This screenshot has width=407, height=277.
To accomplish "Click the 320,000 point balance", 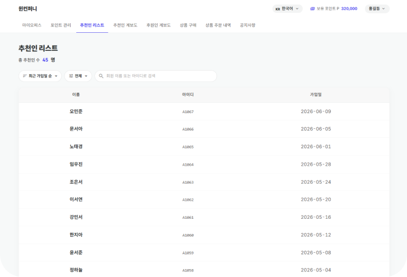I will pyautogui.click(x=349, y=8).
